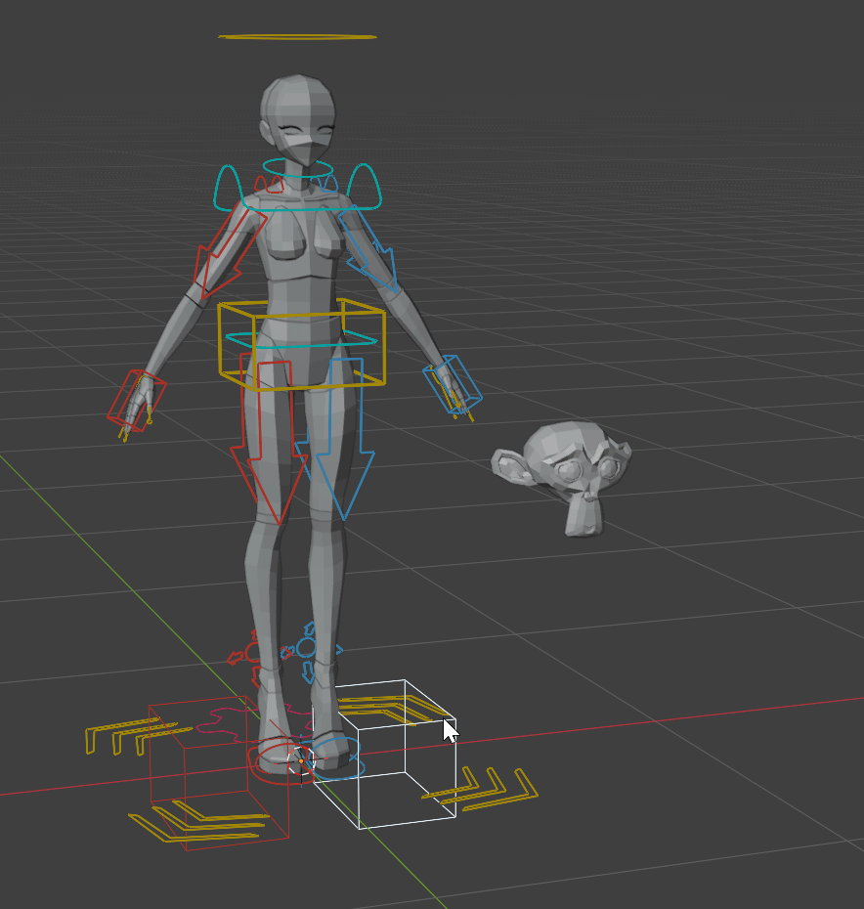Select the red wireframe foot cube control

tap(218, 773)
